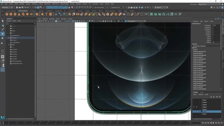Collapse the Back group in Outliner
224x126 pixels.
coord(9,45)
